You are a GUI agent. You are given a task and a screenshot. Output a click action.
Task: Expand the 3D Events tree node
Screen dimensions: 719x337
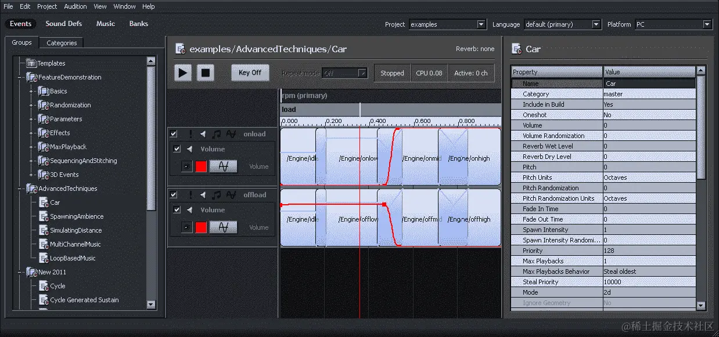click(x=31, y=175)
